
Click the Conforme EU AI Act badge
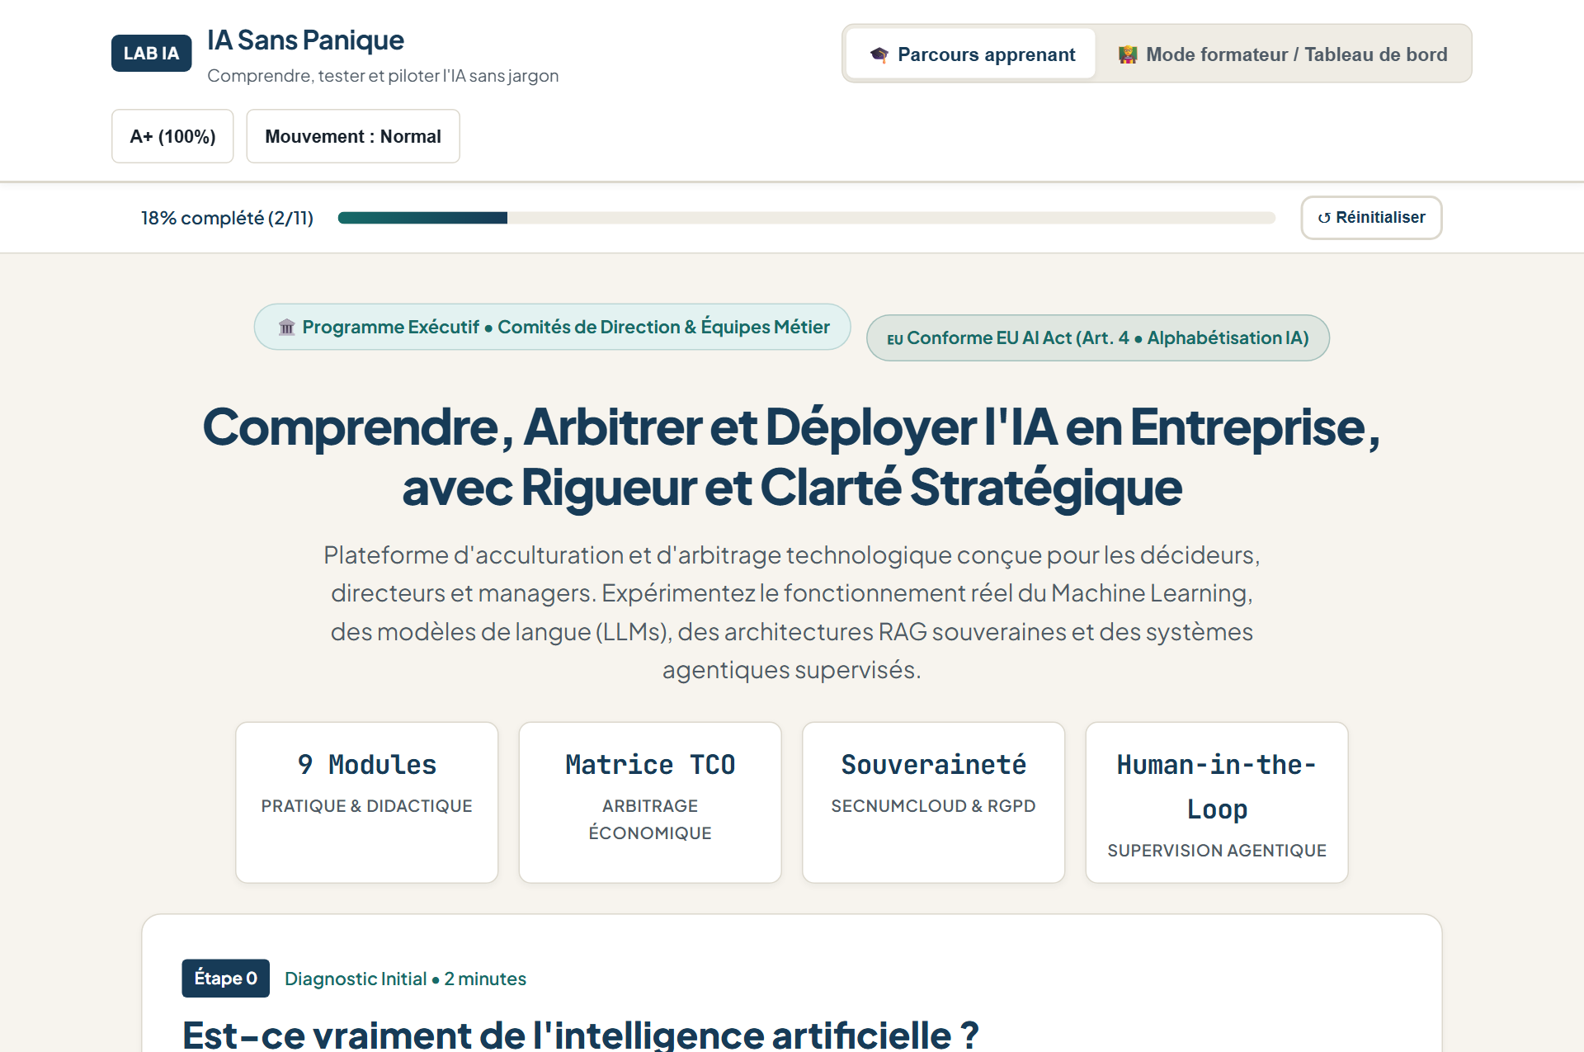[x=1097, y=337]
